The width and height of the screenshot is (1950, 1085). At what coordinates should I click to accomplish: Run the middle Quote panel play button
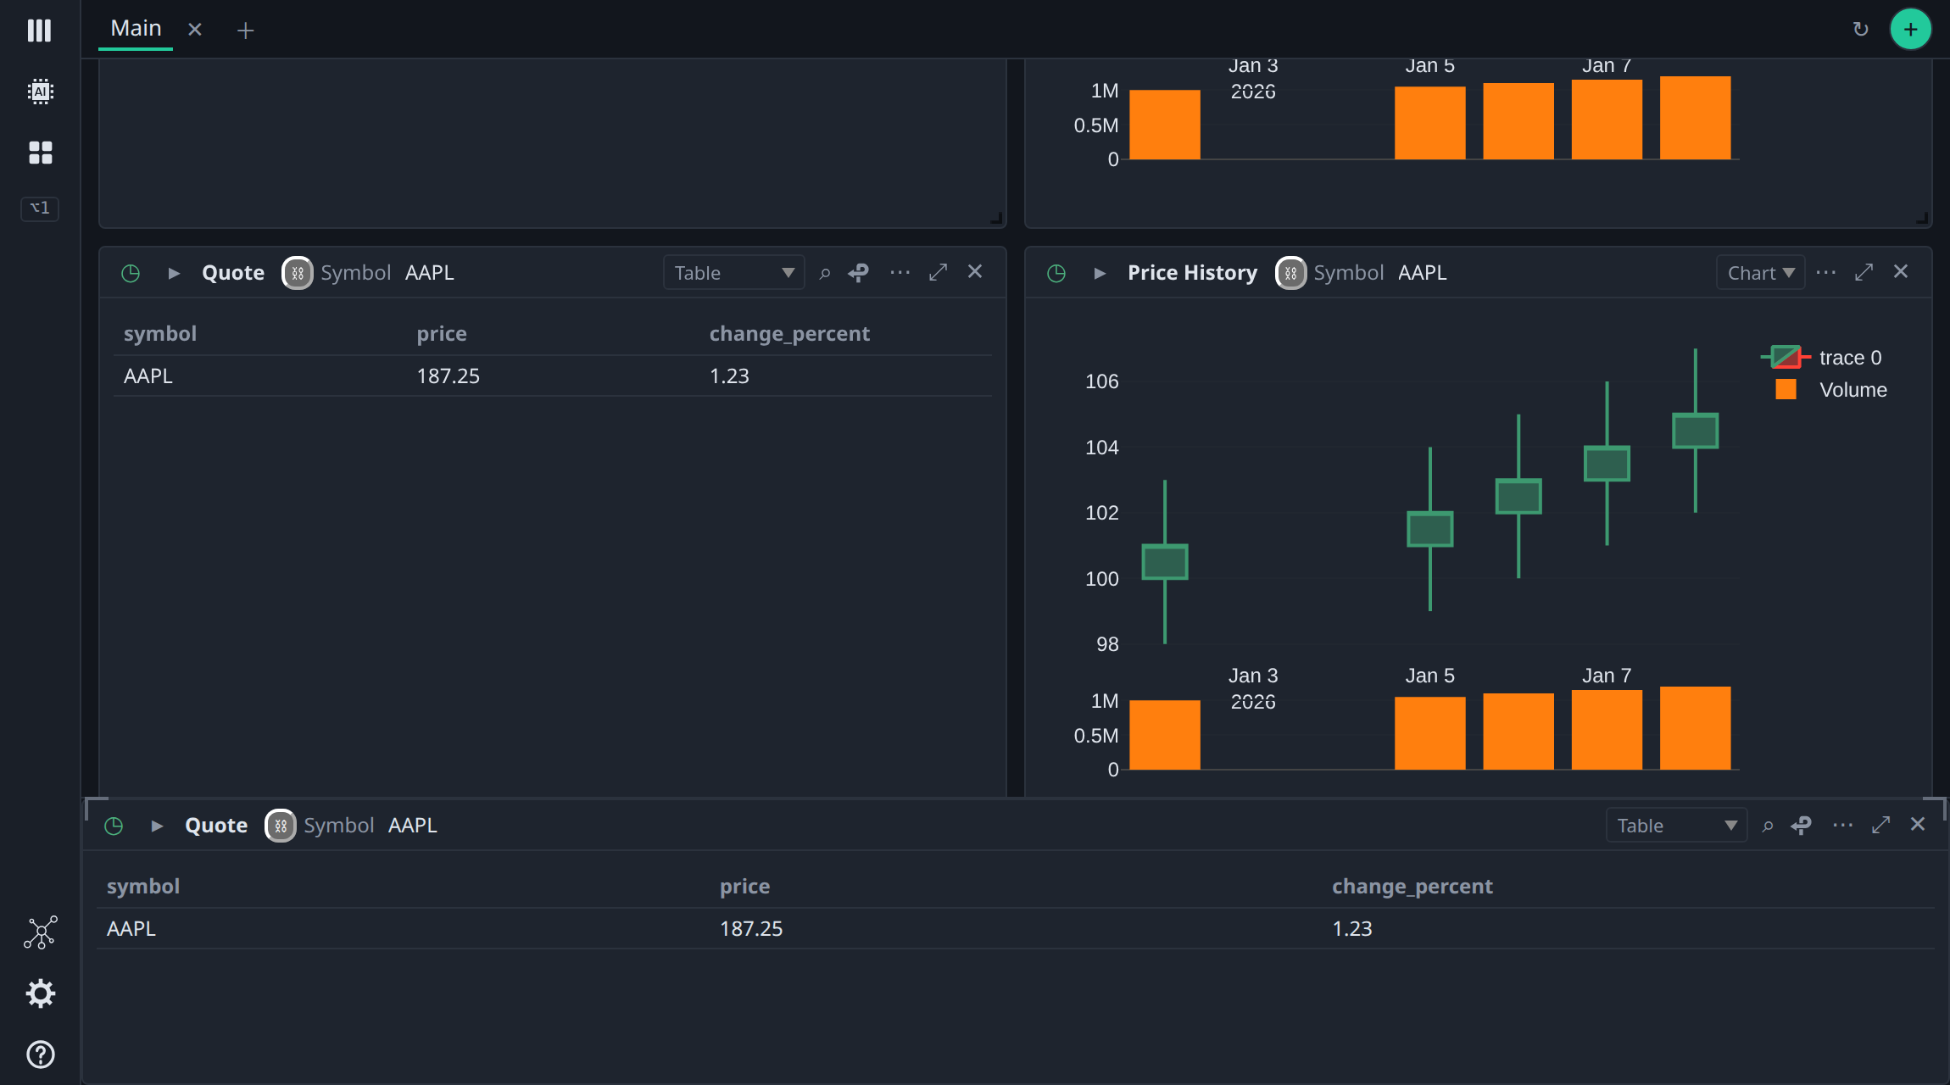(174, 273)
